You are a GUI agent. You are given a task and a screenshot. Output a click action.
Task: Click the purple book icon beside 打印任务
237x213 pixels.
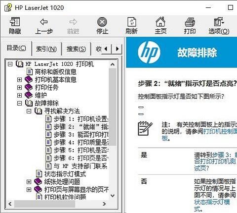point(29,87)
